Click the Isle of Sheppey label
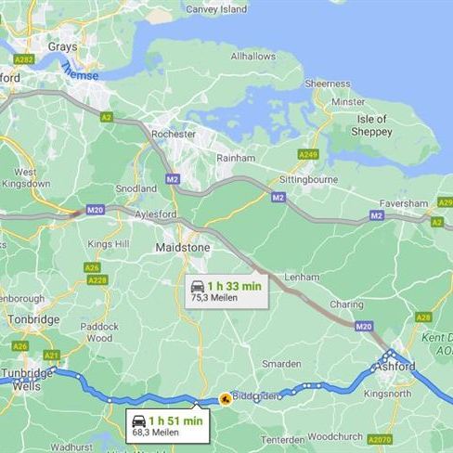Screen dimensions: 453x453 click(371, 125)
